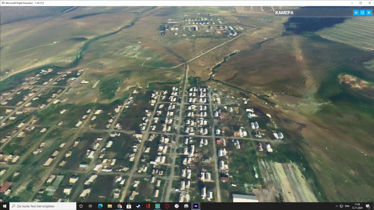Open the notification center
Image resolution: width=374 pixels, height=210 pixels.
pos(368,206)
